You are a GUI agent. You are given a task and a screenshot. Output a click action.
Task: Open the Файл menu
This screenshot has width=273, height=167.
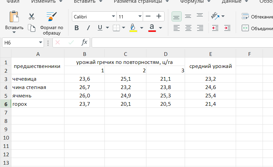pos(13,2)
